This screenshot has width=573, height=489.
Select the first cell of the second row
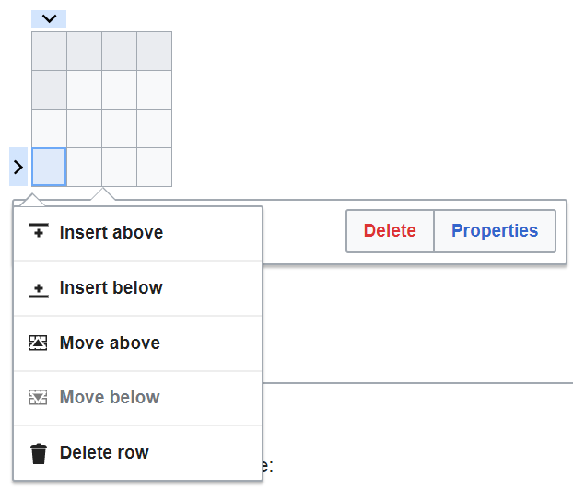click(x=49, y=89)
